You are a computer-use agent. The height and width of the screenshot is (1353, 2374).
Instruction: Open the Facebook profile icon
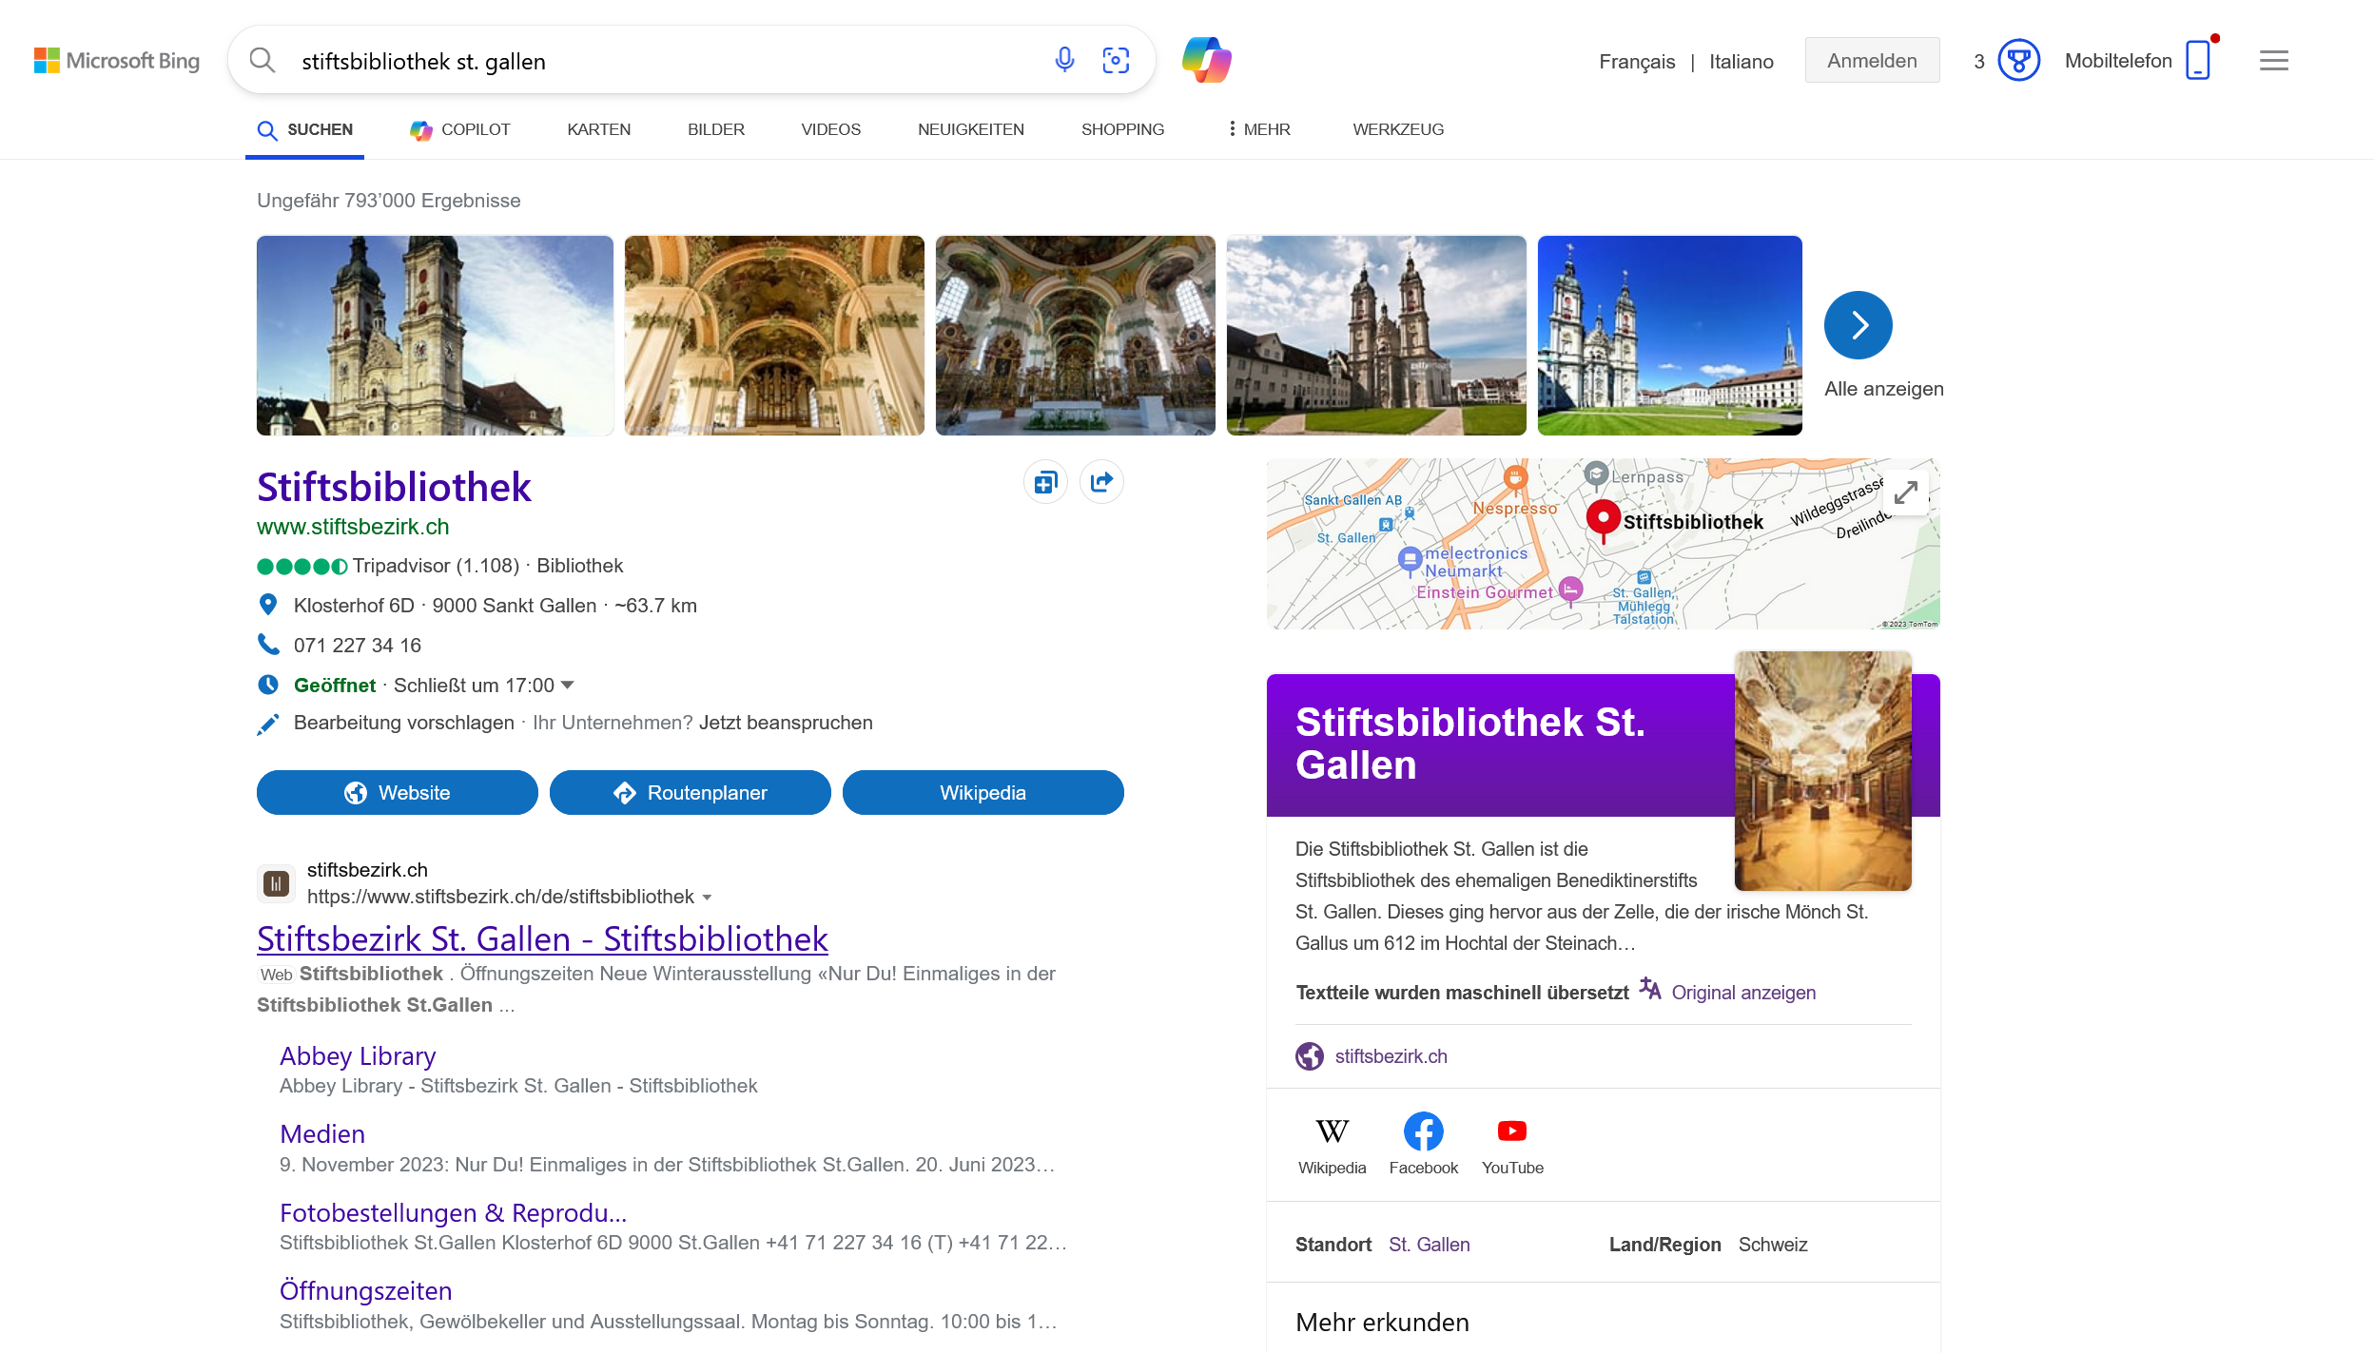coord(1423,1131)
